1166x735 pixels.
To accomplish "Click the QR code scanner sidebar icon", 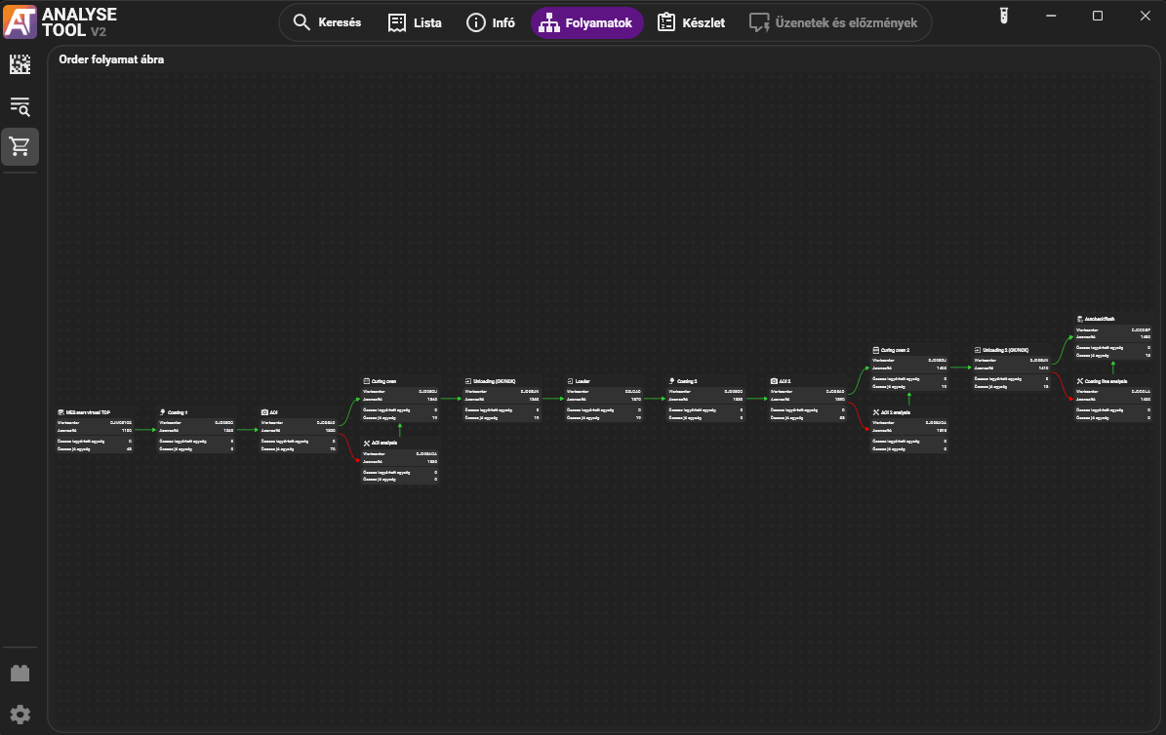I will pyautogui.click(x=20, y=65).
